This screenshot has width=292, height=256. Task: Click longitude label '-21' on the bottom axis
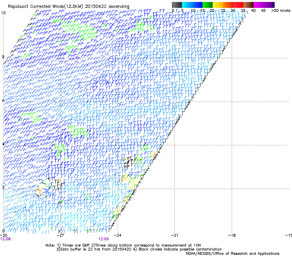point(174,235)
